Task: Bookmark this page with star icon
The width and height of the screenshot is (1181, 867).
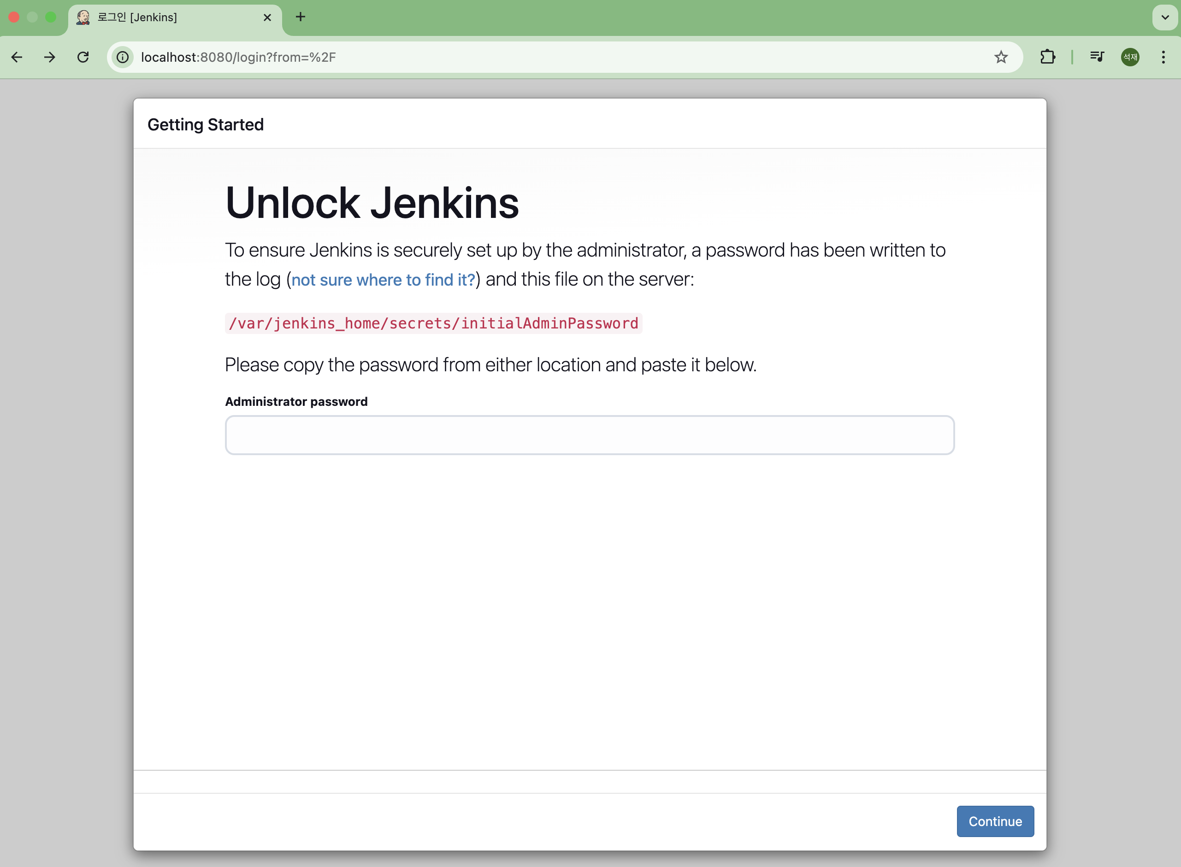Action: [1000, 57]
